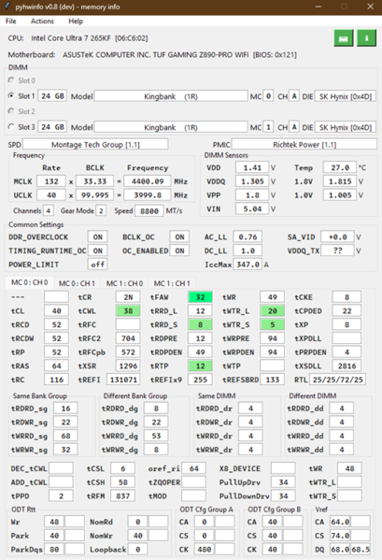Select the Slot 0 radio button
This screenshot has height=560, width=382.
tap(11, 80)
